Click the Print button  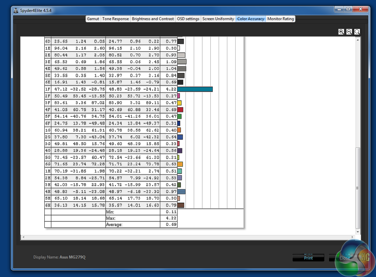pyautogui.click(x=308, y=258)
